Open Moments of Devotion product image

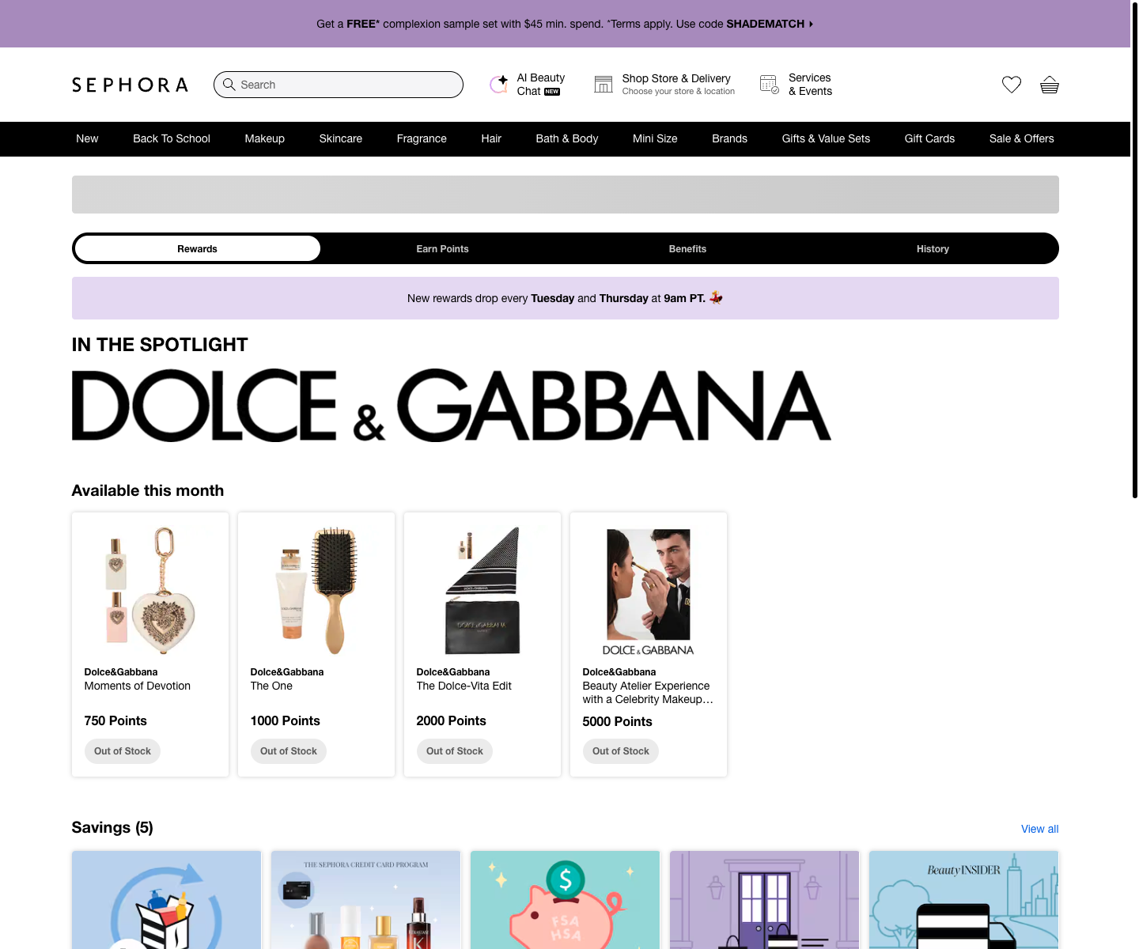(x=150, y=591)
